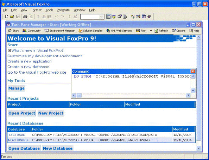Click the Cut scissors icon
The height and width of the screenshot is (160, 209).
point(38,16)
